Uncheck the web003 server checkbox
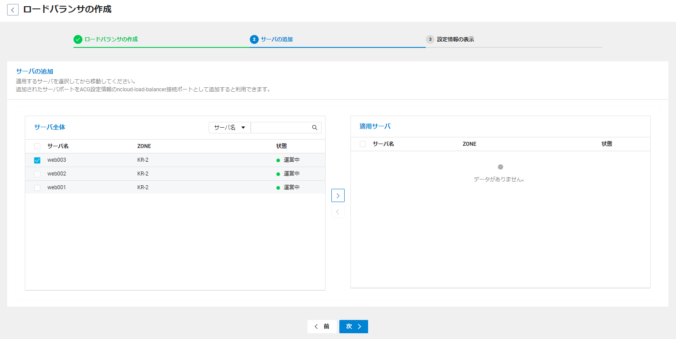This screenshot has height=339, width=676. (37, 160)
